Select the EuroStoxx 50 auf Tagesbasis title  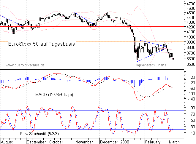41,44
